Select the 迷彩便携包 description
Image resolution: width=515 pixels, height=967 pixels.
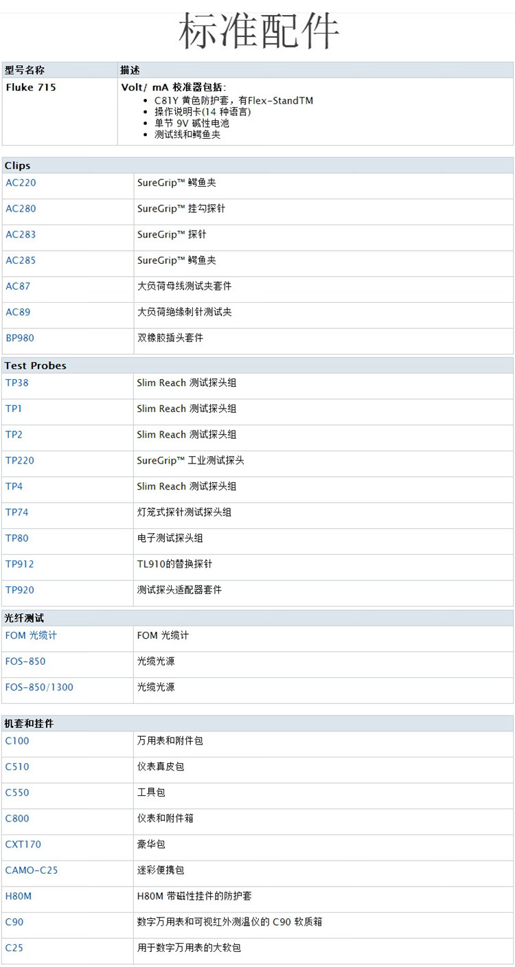[x=161, y=870]
